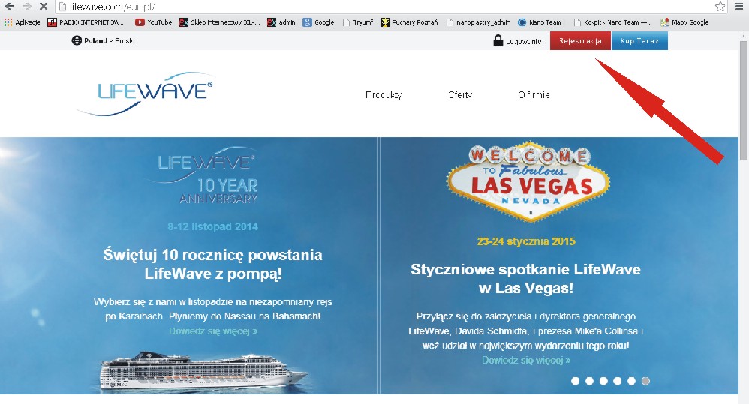Select the sixth grey carousel dot
The image size is (749, 404).
click(x=645, y=381)
